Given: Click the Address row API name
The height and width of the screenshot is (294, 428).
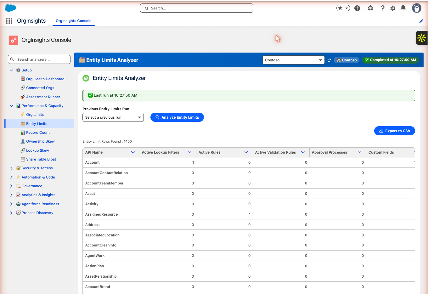Looking at the screenshot, I should tap(93, 225).
